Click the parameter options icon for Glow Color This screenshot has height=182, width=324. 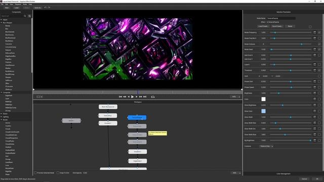(x=315, y=111)
